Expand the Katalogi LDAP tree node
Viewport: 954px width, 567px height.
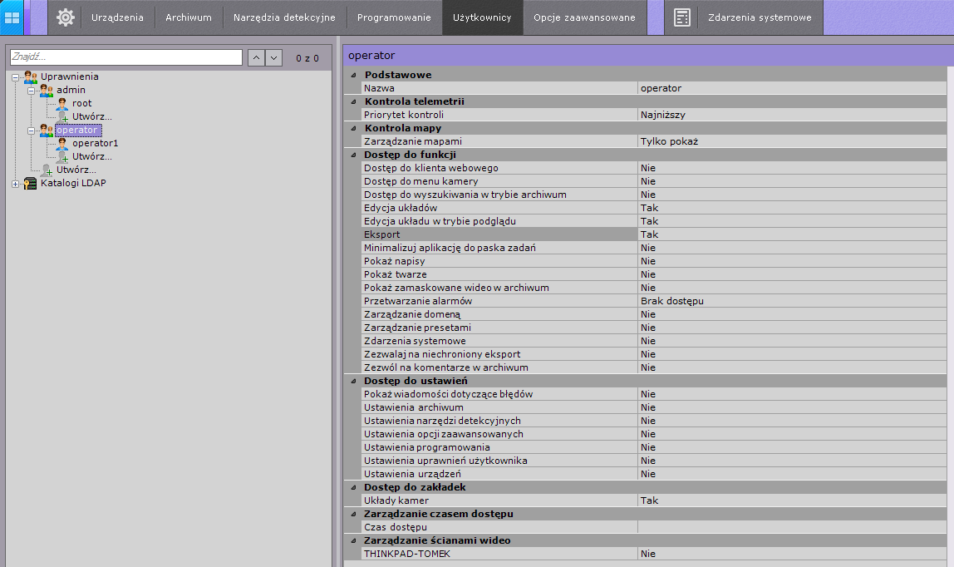coord(16,184)
